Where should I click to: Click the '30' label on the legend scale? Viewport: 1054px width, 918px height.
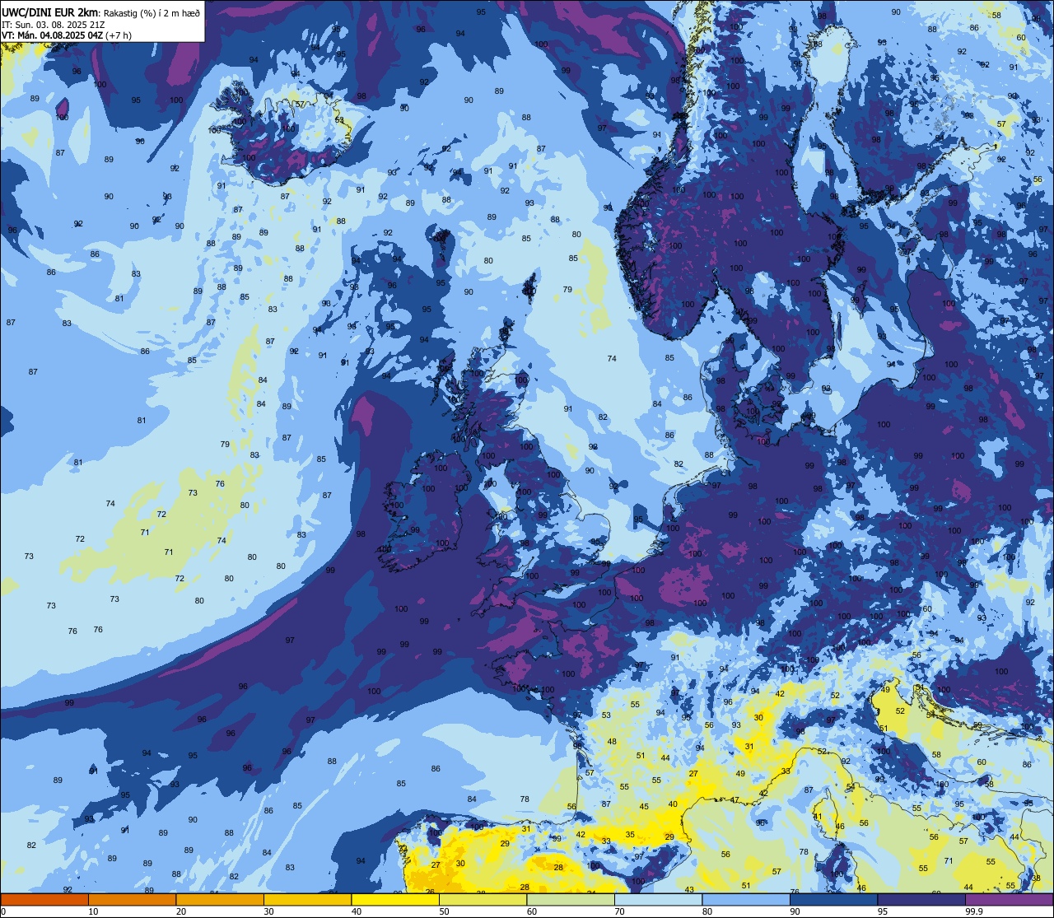[x=268, y=911]
